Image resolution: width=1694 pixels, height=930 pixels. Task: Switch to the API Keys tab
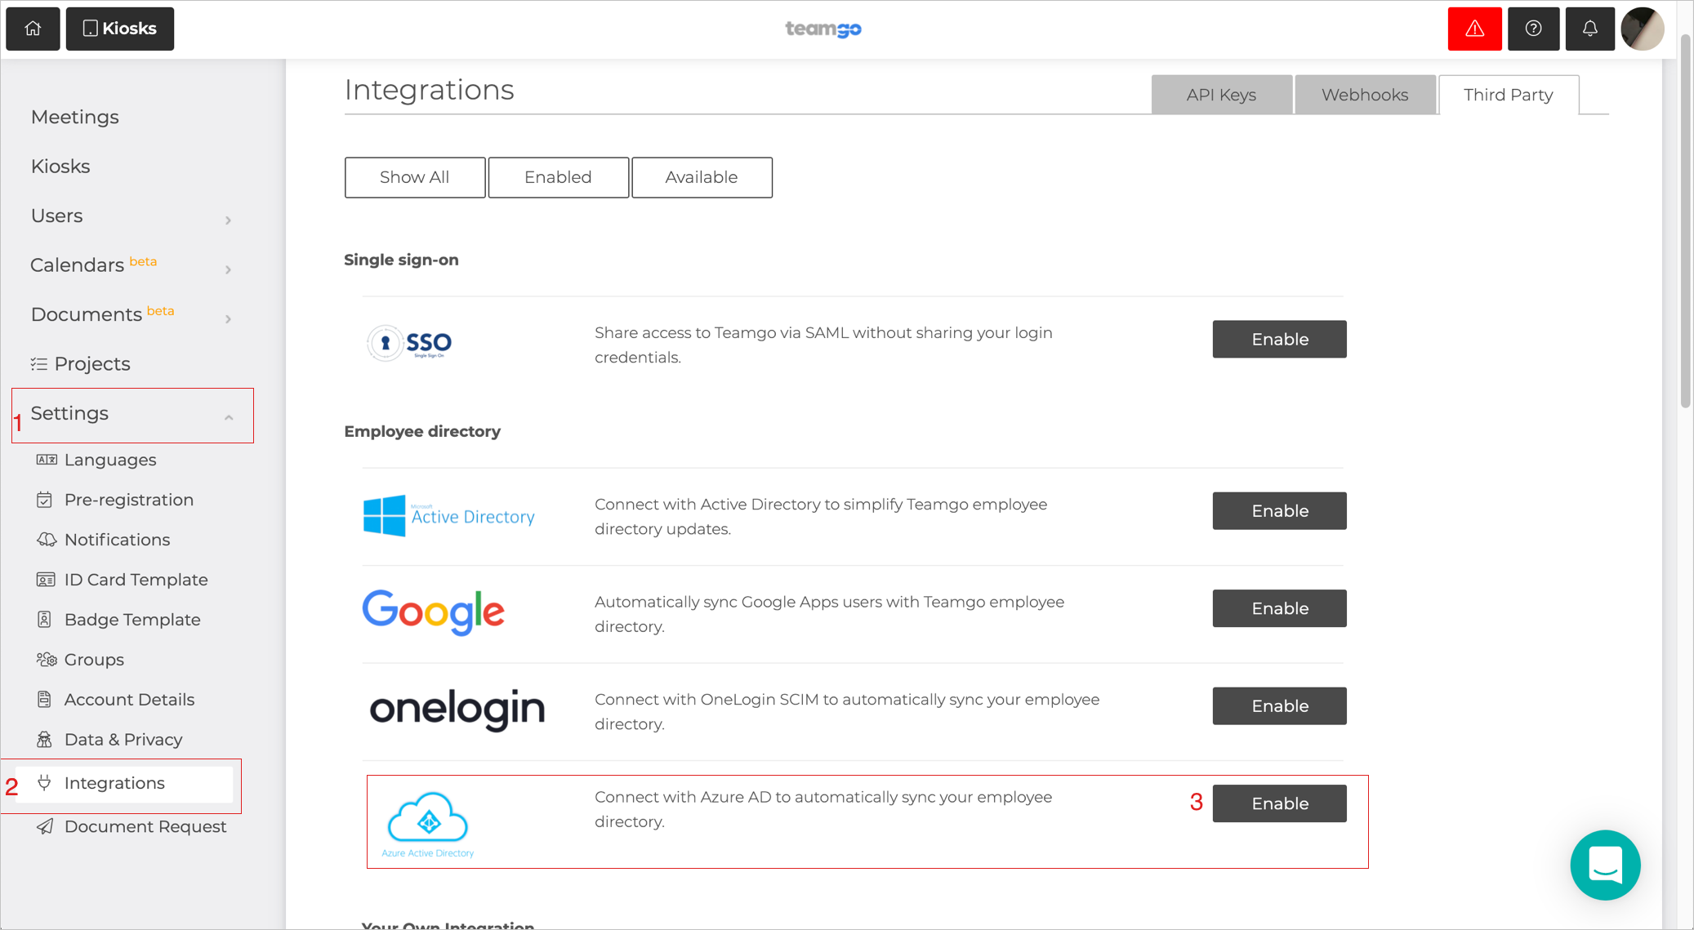coord(1219,94)
